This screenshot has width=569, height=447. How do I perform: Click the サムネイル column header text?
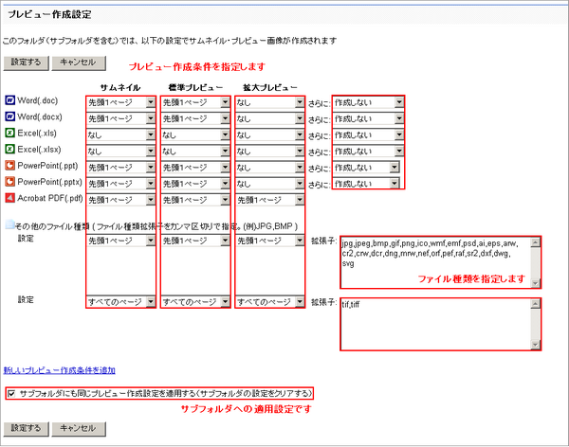(x=120, y=87)
